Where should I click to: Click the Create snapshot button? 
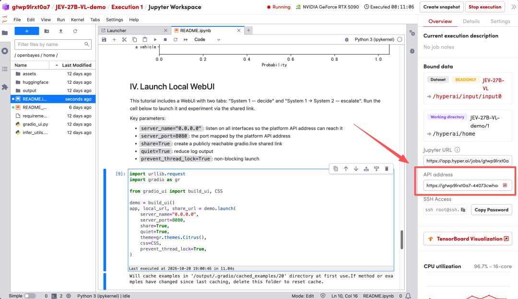441,7
